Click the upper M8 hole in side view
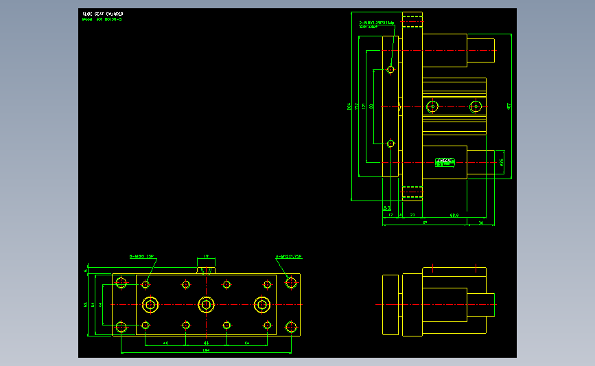The width and height of the screenshot is (595, 366). tap(390, 69)
